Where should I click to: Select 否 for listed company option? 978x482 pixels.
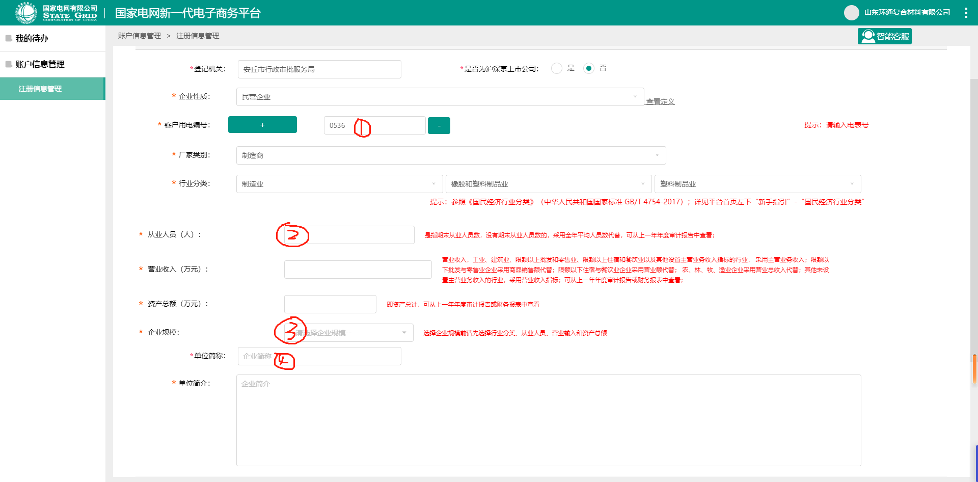589,68
